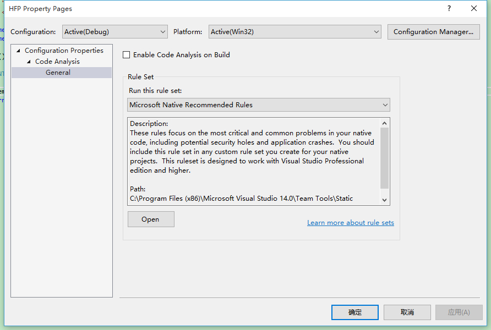Select Configuration Properties in the tree
The width and height of the screenshot is (491, 330).
(x=64, y=51)
